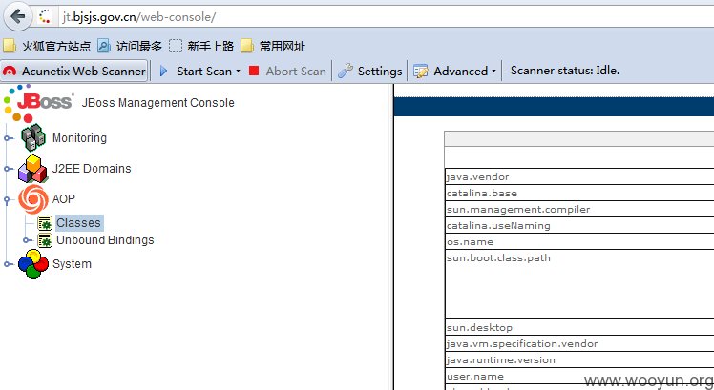
Task: Click the sun.management.compiler property row
Action: [x=579, y=210]
